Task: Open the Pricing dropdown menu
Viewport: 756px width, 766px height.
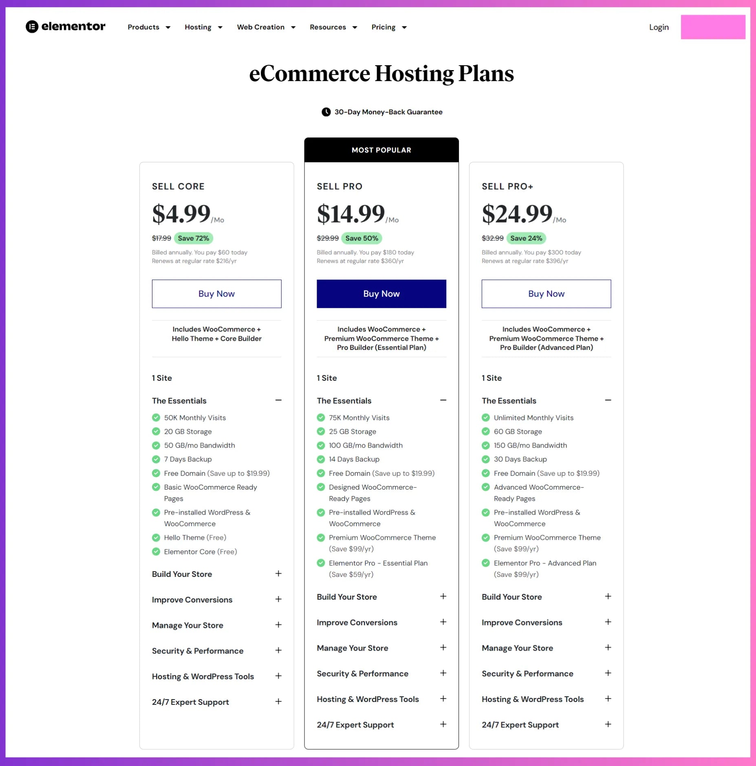Action: pyautogui.click(x=389, y=27)
